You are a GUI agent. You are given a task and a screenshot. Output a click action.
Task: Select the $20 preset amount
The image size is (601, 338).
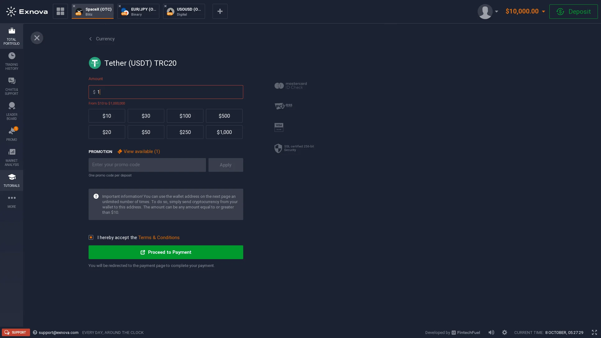click(107, 132)
